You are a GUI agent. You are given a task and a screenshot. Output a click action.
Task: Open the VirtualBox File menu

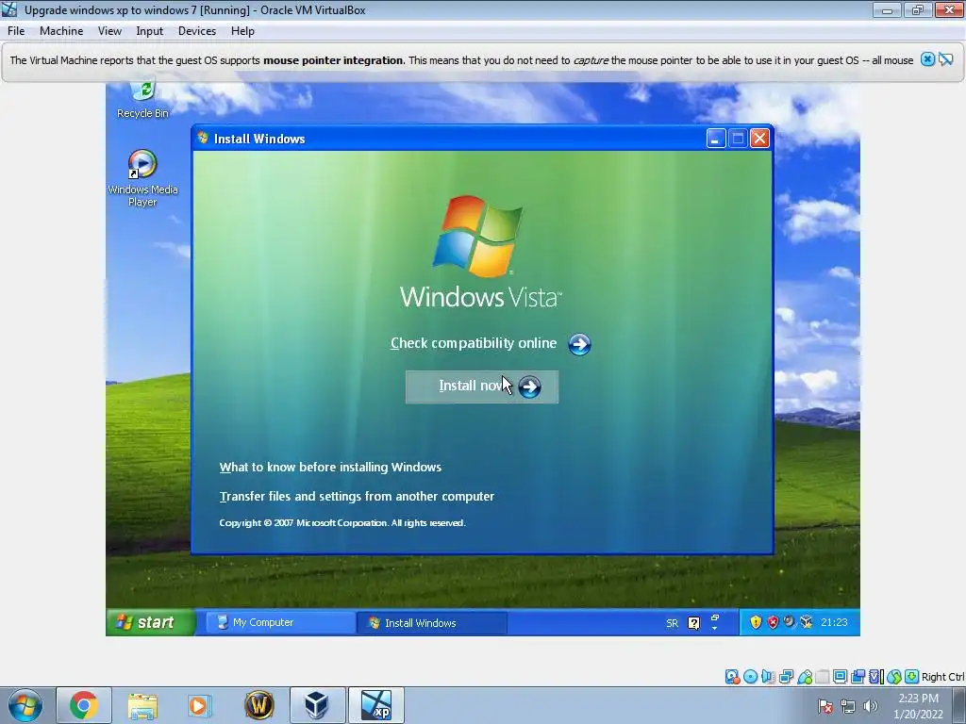pyautogui.click(x=16, y=31)
